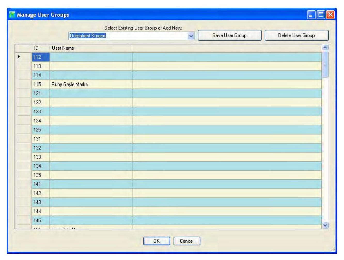This screenshot has height=260, width=344.
Task: Click the ID column header
Action: tap(41, 48)
